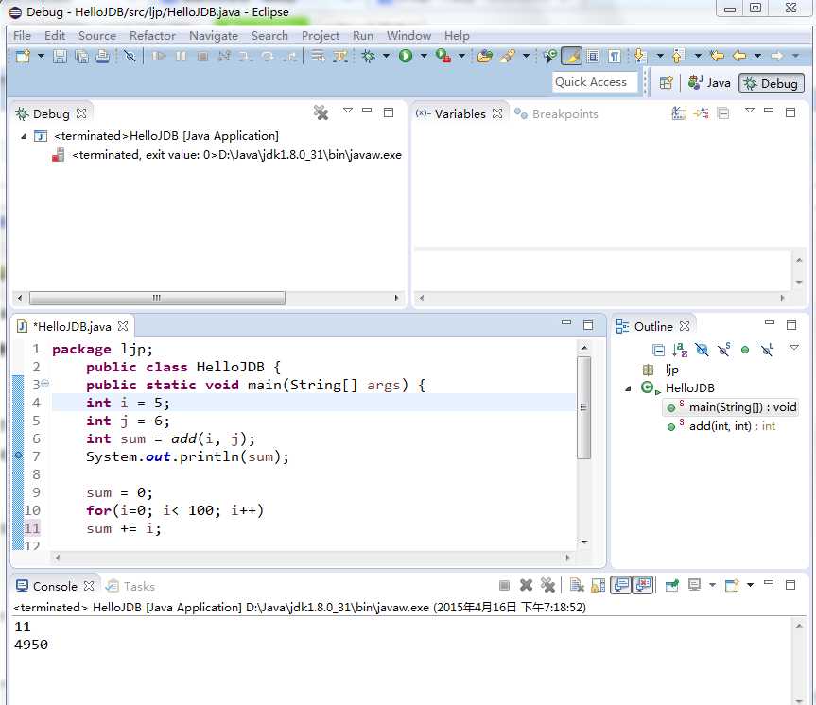The height and width of the screenshot is (705, 816).
Task: Open the Refactor menu
Action: tap(152, 36)
